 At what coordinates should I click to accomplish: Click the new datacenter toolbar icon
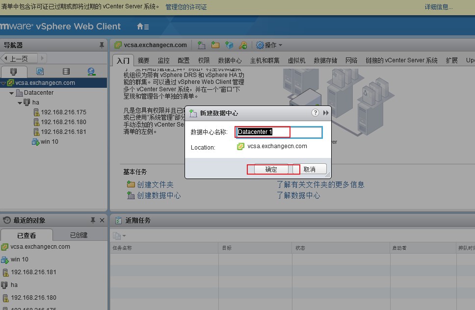tap(202, 45)
